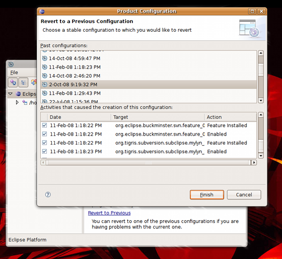Viewport: 282px width, 259px height.
Task: Click Eclipse icon in dialog title bar
Action: coord(42,12)
